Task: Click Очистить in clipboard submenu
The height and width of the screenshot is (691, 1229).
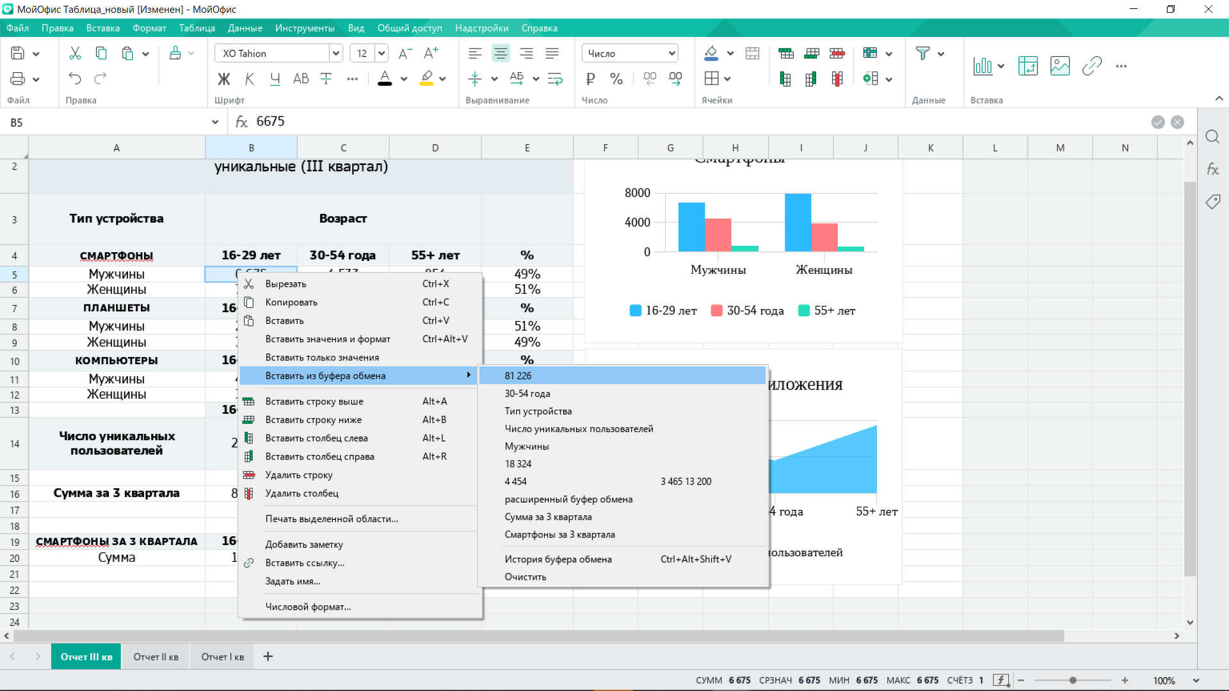Action: [622, 577]
